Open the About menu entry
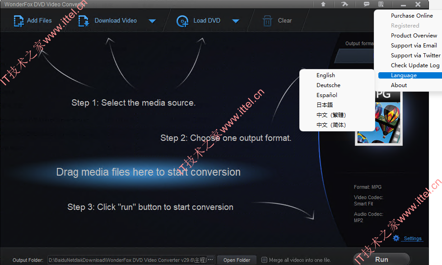This screenshot has height=265, width=442. (399, 85)
